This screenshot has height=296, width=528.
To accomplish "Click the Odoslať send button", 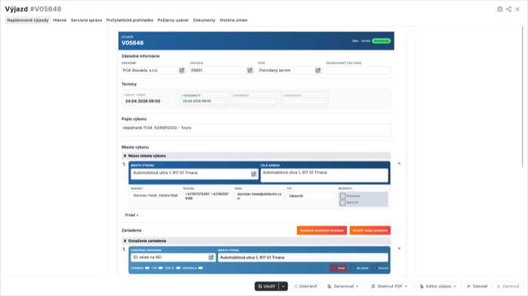I will pos(477,286).
